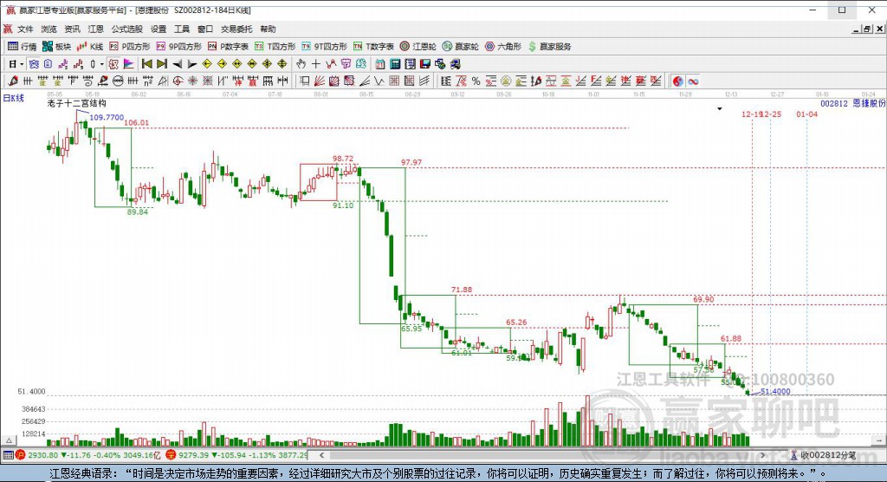The width and height of the screenshot is (887, 482).
Task: Click the red infinity loop icon
Action: [x=693, y=81]
